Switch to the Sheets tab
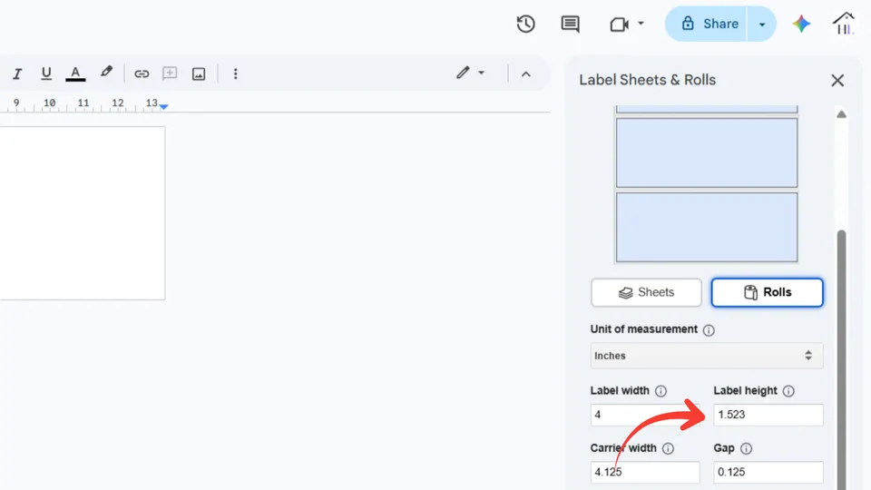The image size is (871, 490). [x=647, y=292]
